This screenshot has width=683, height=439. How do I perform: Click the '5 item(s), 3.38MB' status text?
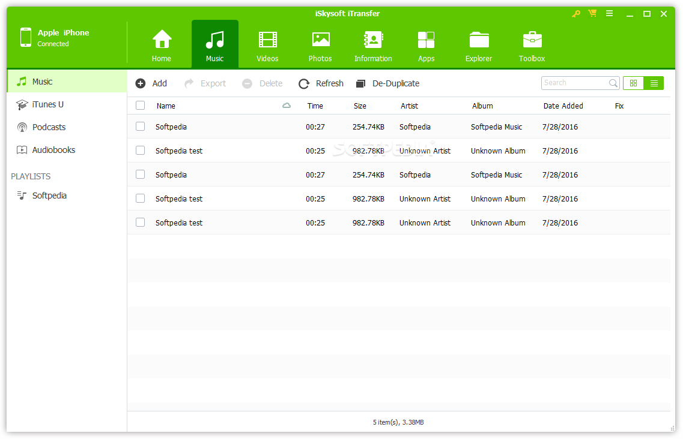[x=398, y=422]
